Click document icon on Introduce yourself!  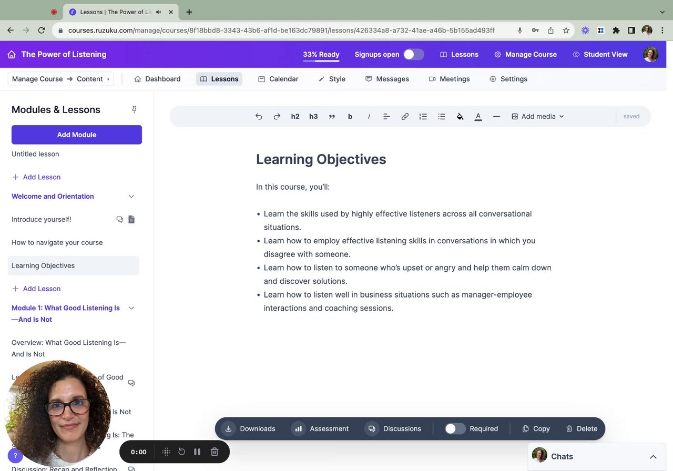[x=131, y=219]
